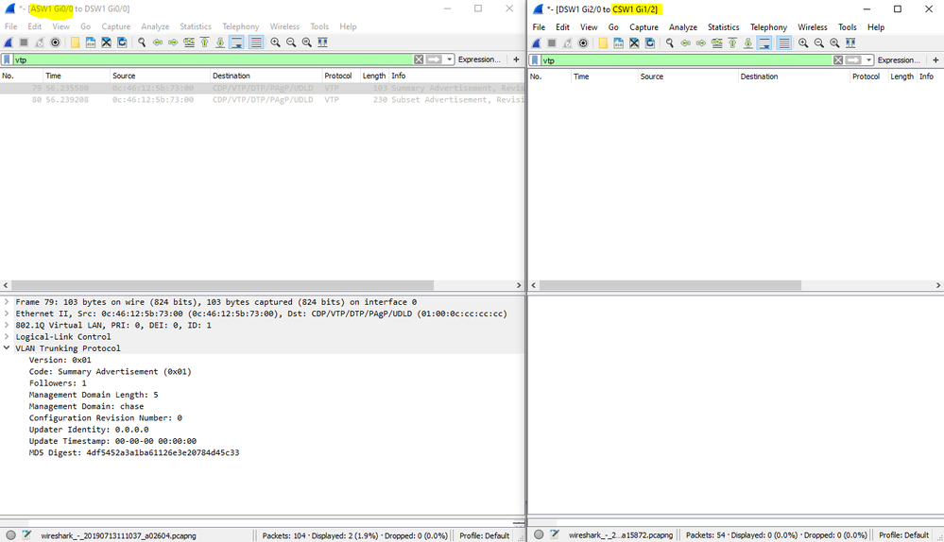Open filter history dropdown in right window

click(x=868, y=60)
